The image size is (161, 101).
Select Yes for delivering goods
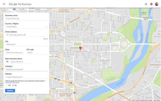7,85
